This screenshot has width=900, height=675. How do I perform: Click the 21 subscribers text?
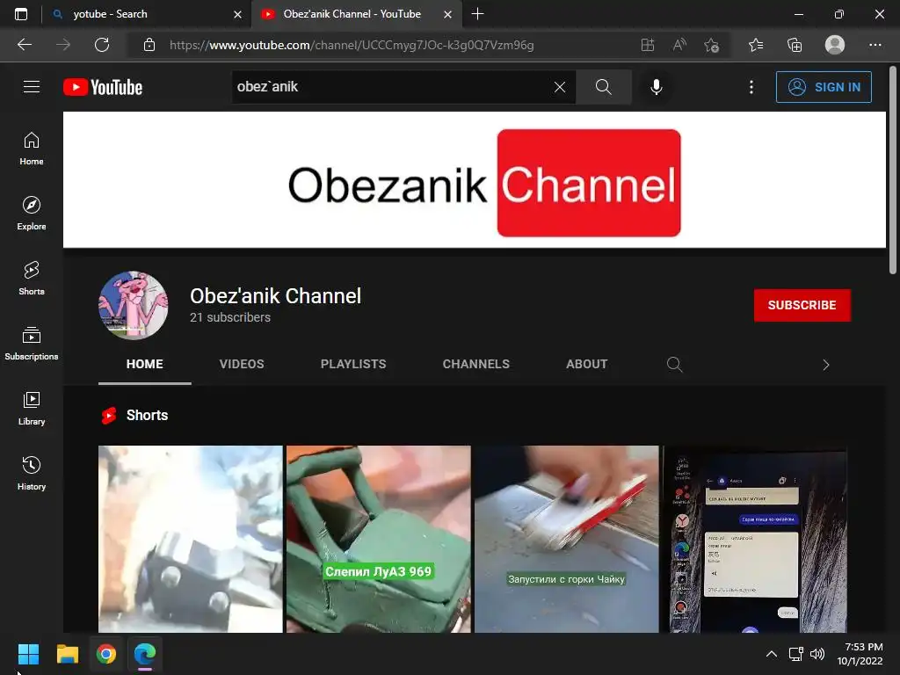[230, 317]
